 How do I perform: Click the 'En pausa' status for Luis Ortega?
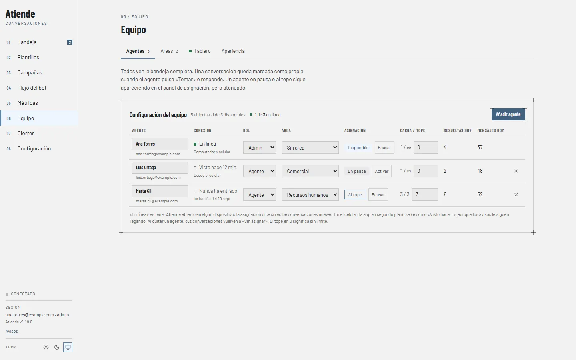(x=357, y=171)
